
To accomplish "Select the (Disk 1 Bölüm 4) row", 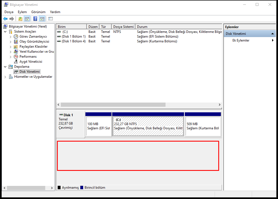I will pos(139,41).
